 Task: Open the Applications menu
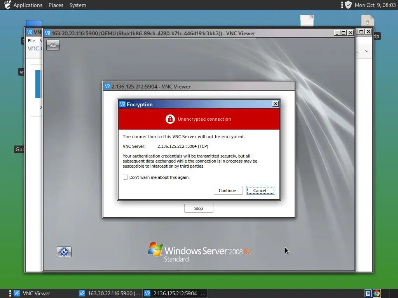pos(28,5)
